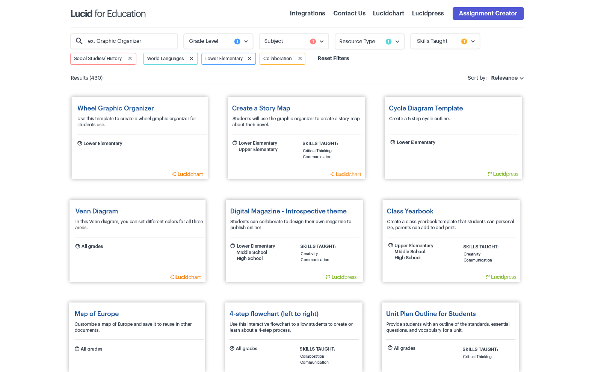Open the Venn Diagram template
The width and height of the screenshot is (595, 372).
[x=97, y=211]
